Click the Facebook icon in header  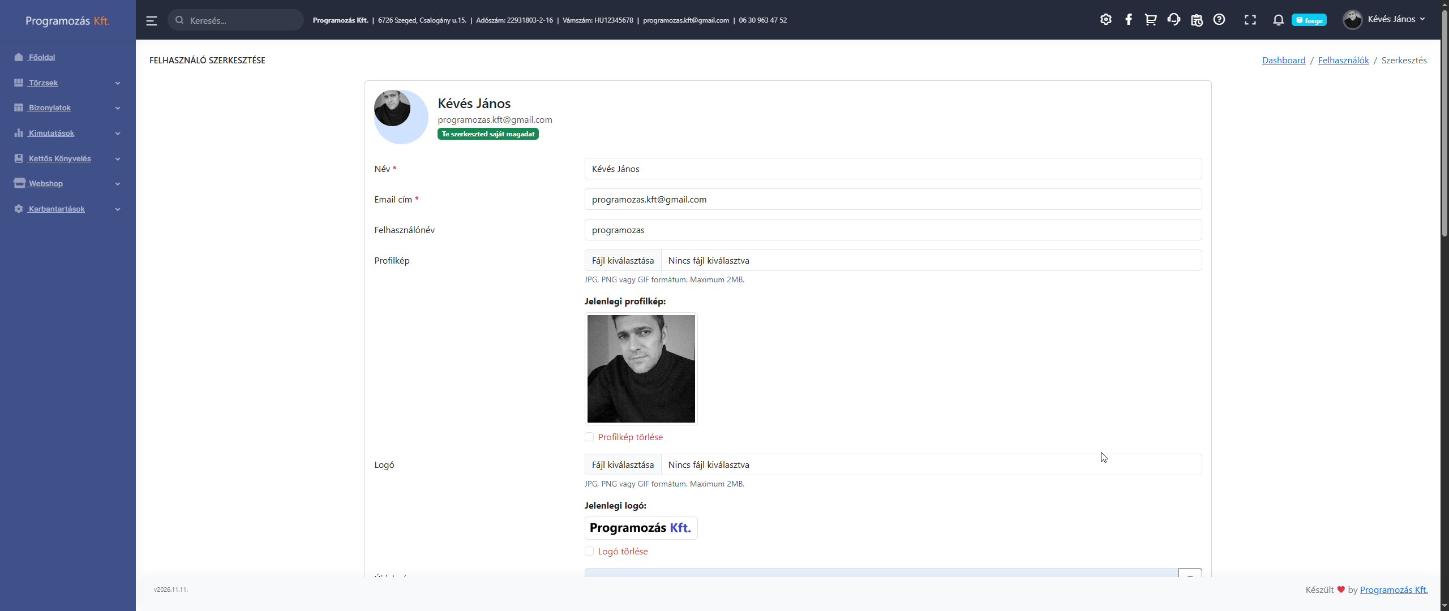point(1128,20)
